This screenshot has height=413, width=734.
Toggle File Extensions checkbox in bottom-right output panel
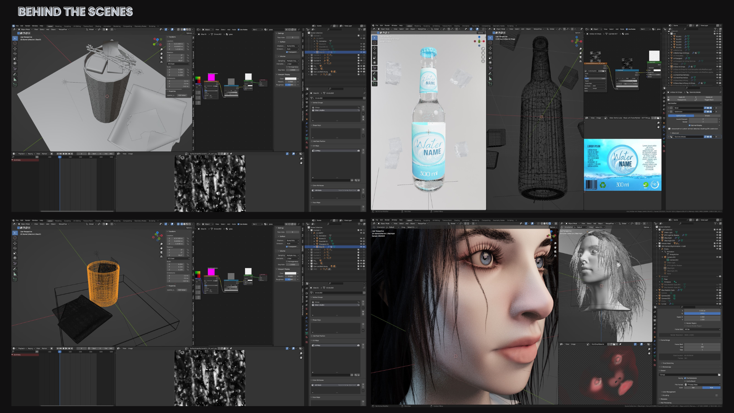click(685, 378)
